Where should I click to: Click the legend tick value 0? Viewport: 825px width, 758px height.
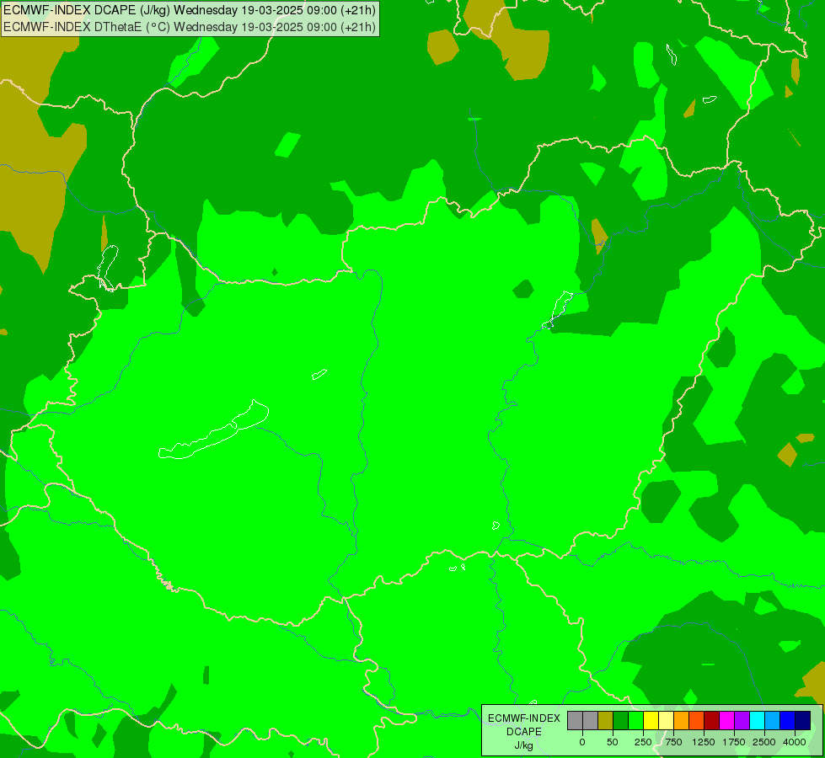click(582, 742)
